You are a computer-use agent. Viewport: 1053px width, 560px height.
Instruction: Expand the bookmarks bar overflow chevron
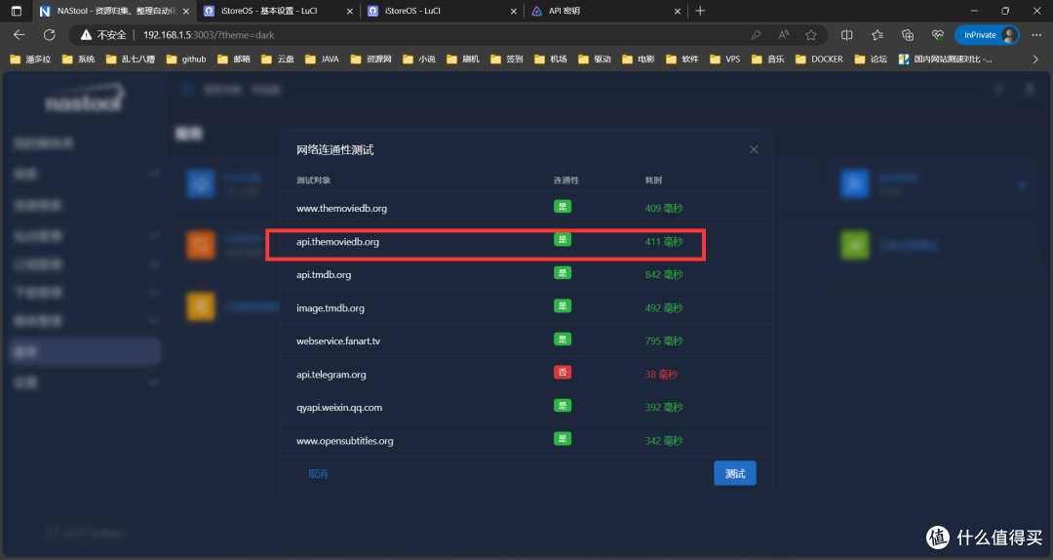1034,60
